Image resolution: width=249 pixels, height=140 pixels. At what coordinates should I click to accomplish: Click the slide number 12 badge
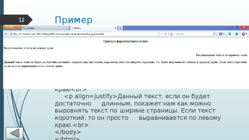[x=16, y=20]
